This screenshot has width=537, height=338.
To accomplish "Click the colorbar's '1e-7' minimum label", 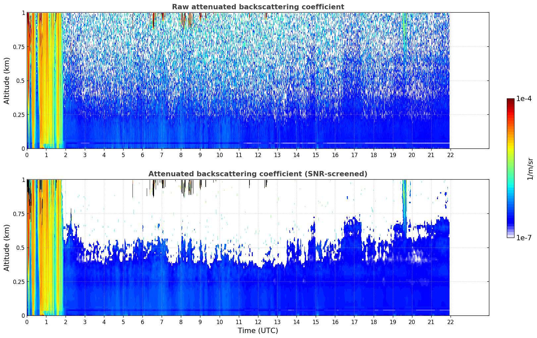I will point(524,238).
